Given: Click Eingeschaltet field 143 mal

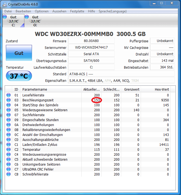Looking at the screenshot, I should point(162,61).
